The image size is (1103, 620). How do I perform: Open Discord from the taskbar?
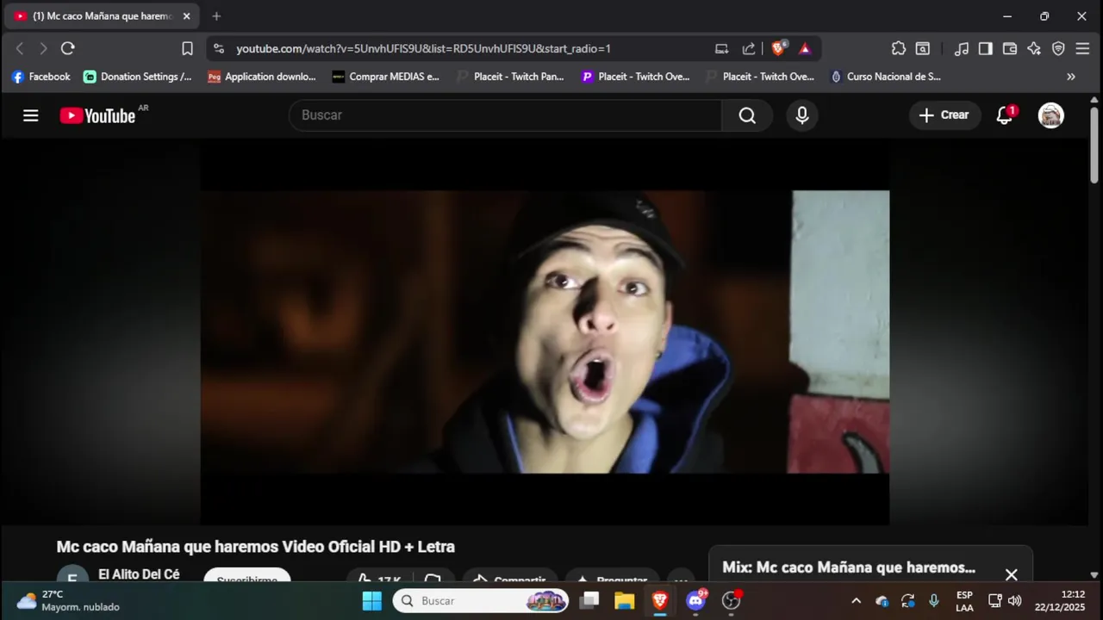[696, 601]
